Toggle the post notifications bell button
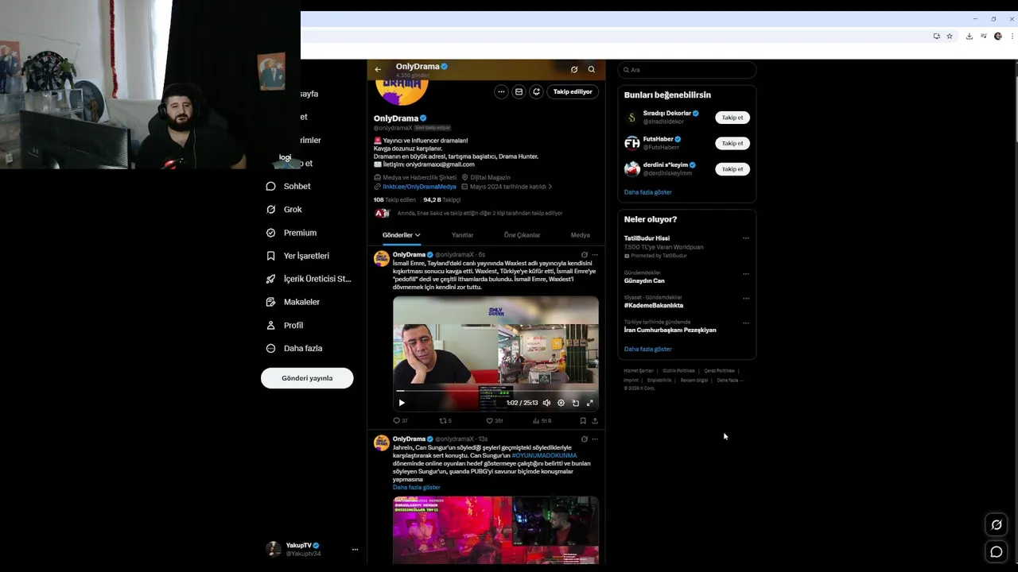The height and width of the screenshot is (572, 1018). point(536,92)
